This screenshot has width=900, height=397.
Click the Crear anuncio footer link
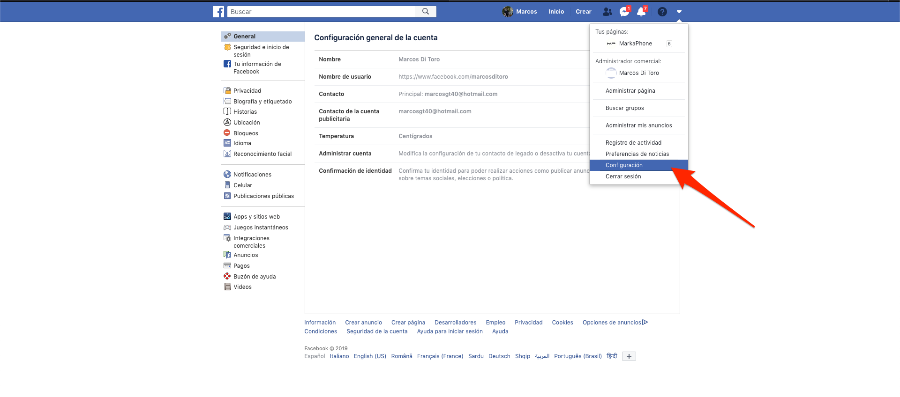[x=363, y=323]
